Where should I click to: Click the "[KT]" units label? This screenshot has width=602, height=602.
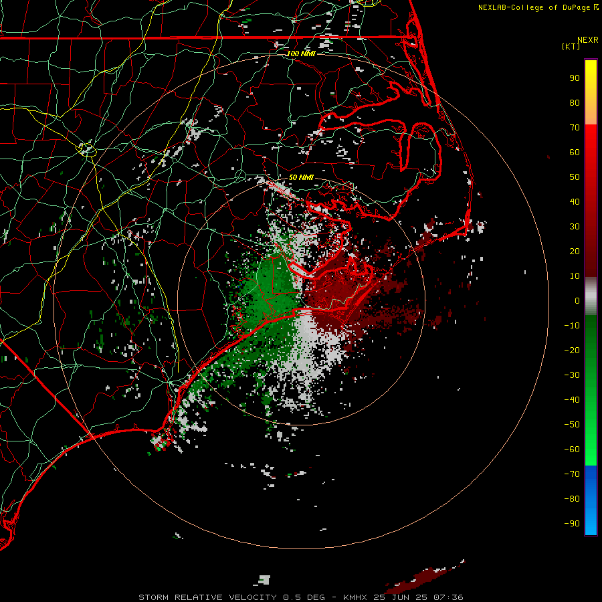(571, 46)
